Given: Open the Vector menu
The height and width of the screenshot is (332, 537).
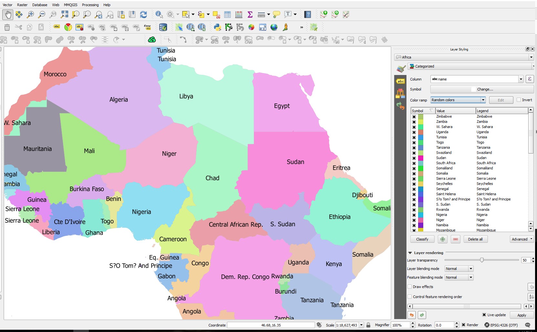Looking at the screenshot, I should (x=7, y=5).
